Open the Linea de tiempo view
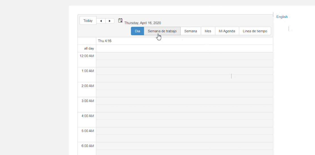The width and height of the screenshot is (315, 155). [x=255, y=31]
